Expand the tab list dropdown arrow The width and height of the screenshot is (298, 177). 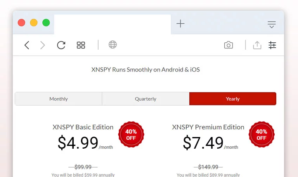272,24
